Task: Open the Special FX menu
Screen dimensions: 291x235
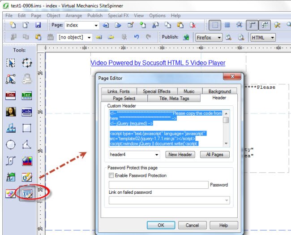Action: (118, 15)
